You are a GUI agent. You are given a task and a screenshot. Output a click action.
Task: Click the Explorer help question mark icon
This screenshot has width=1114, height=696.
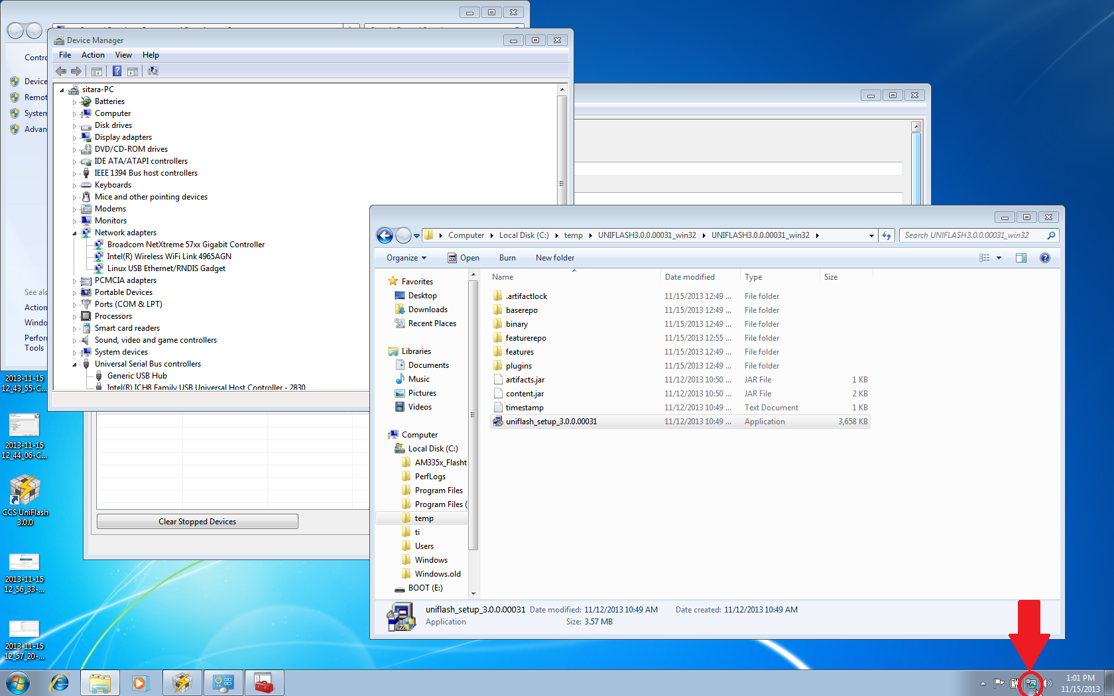tap(1044, 258)
